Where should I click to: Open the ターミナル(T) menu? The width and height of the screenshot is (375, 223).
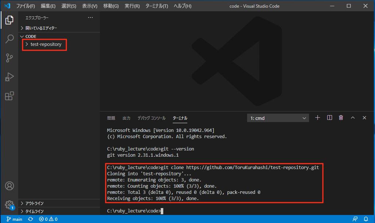(x=157, y=6)
